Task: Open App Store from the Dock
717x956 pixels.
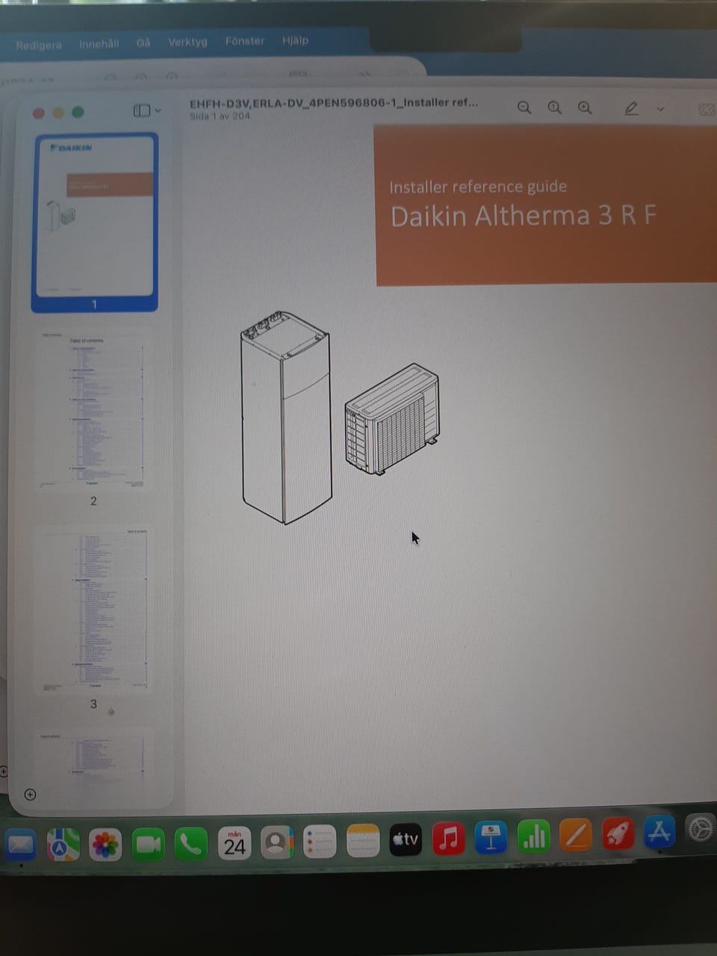Action: point(659,831)
